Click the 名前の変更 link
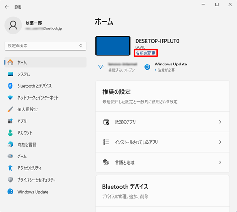237x212 pixels. [x=146, y=53]
